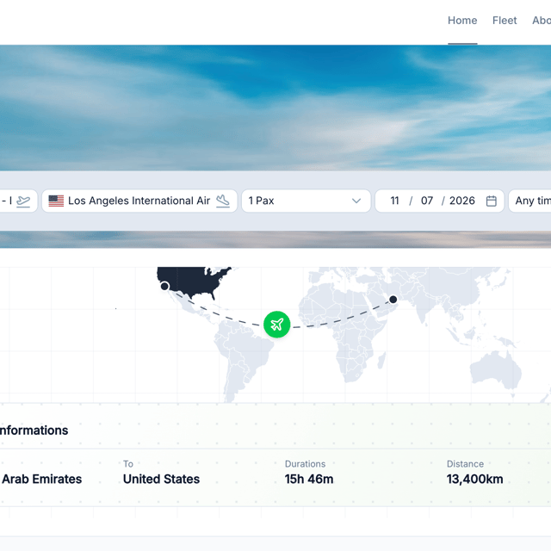Viewport: 551px width, 551px height.
Task: Click Australia on the world map
Action: point(496,371)
